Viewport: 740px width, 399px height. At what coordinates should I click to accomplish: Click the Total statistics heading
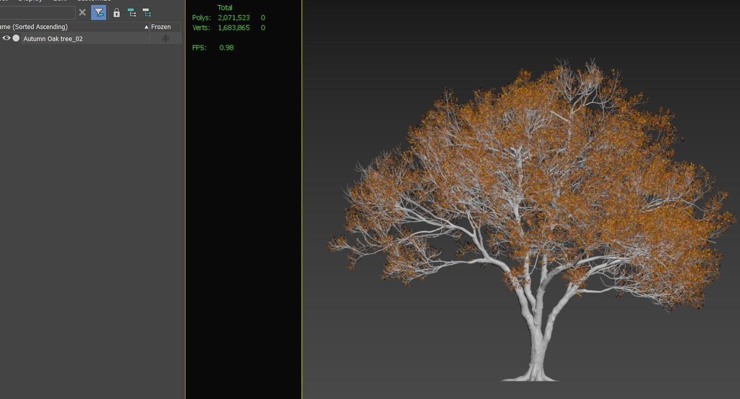click(225, 7)
